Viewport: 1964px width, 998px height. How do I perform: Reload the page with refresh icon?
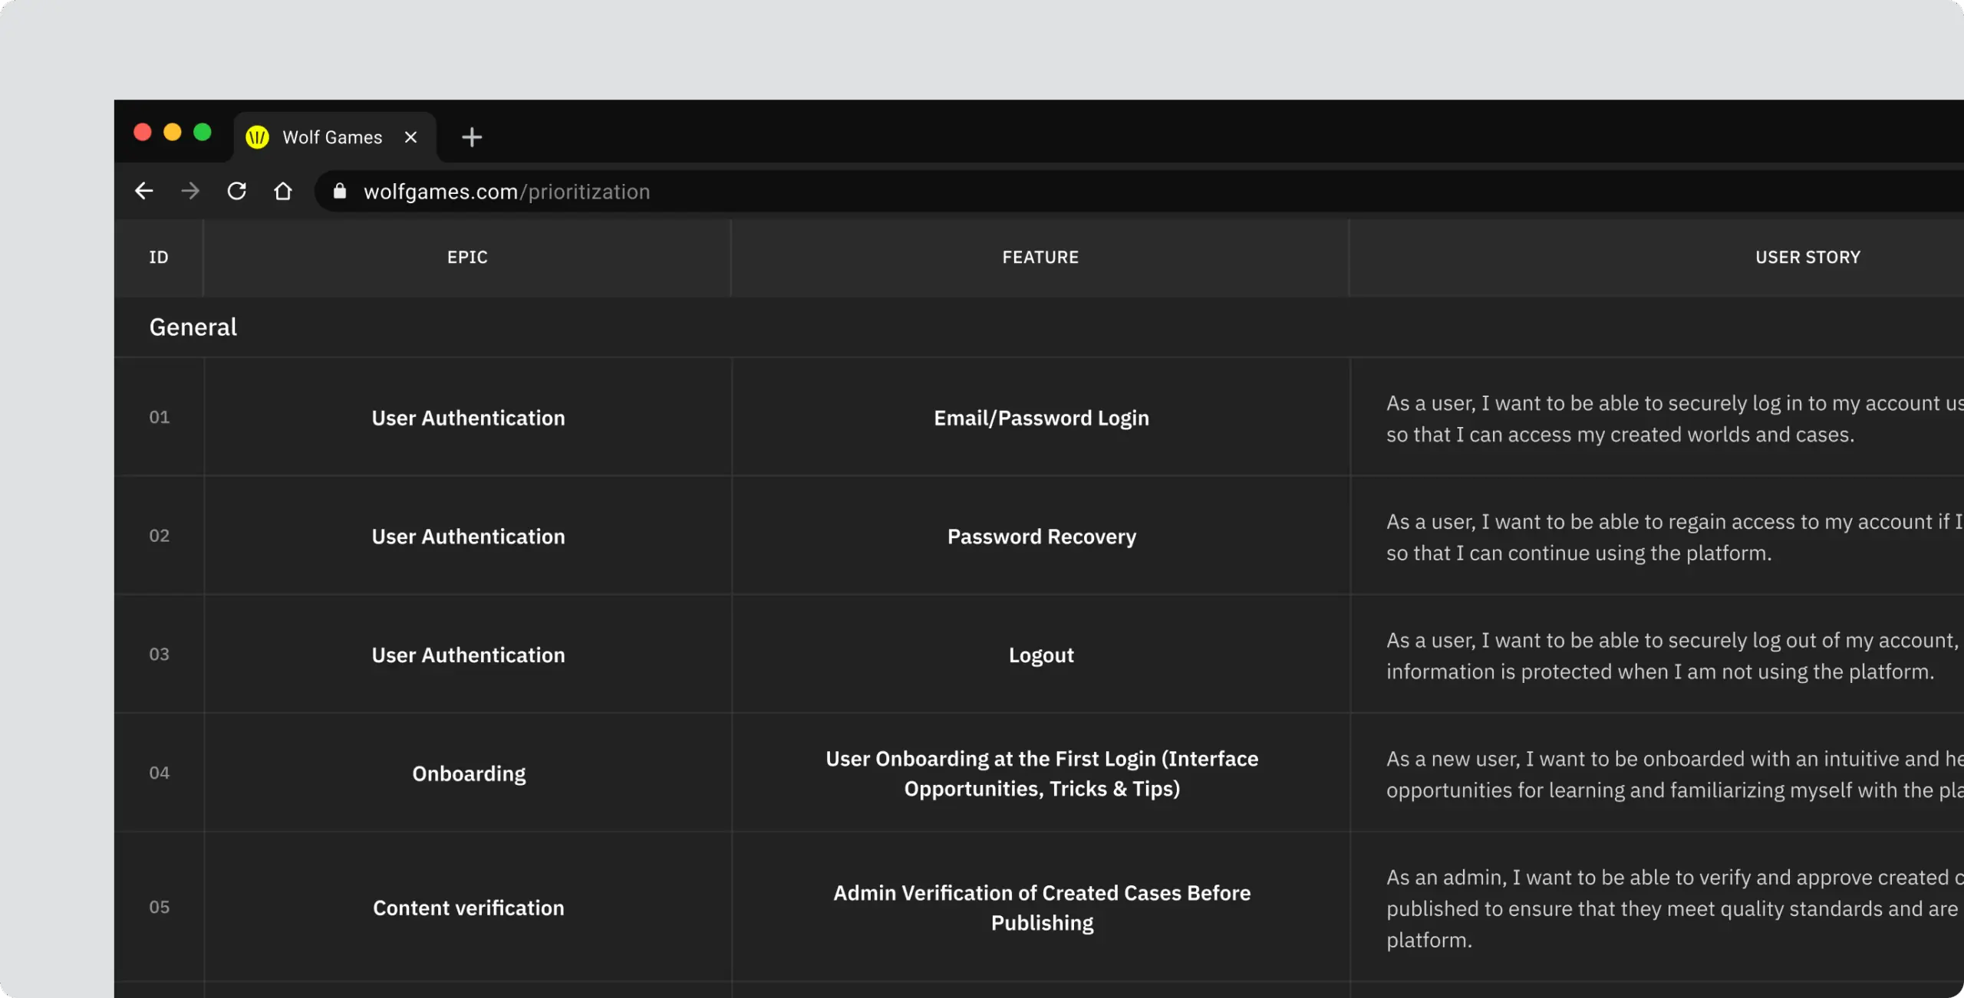click(236, 191)
